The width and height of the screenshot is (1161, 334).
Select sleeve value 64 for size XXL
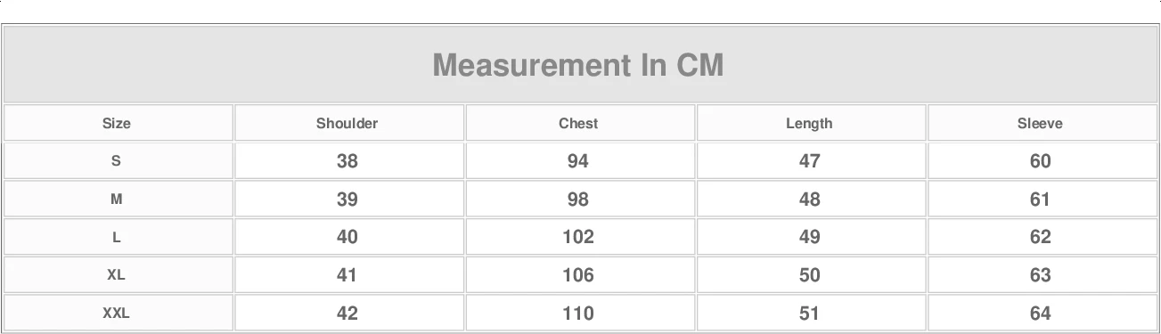1040,314
